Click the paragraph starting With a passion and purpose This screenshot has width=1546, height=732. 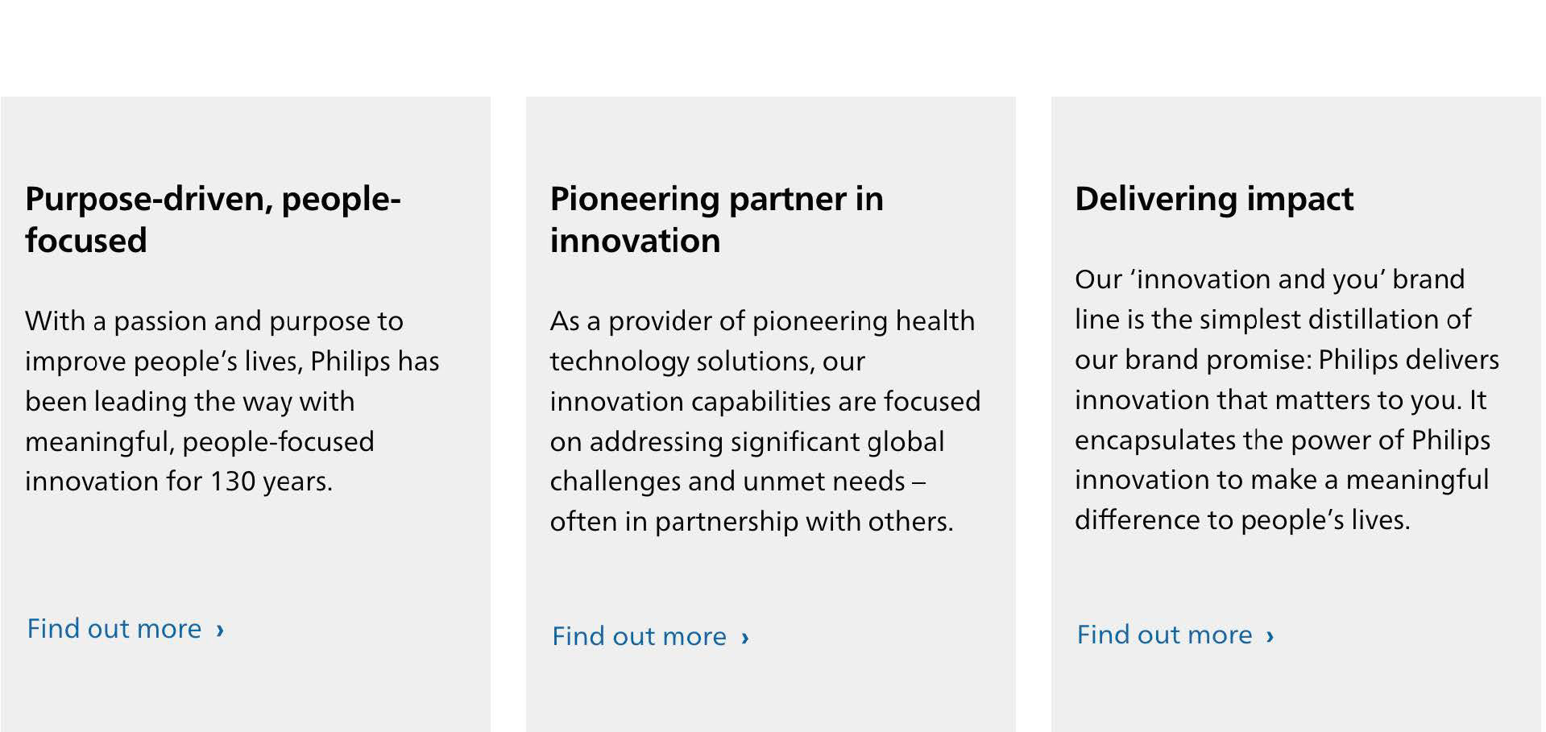pos(232,401)
